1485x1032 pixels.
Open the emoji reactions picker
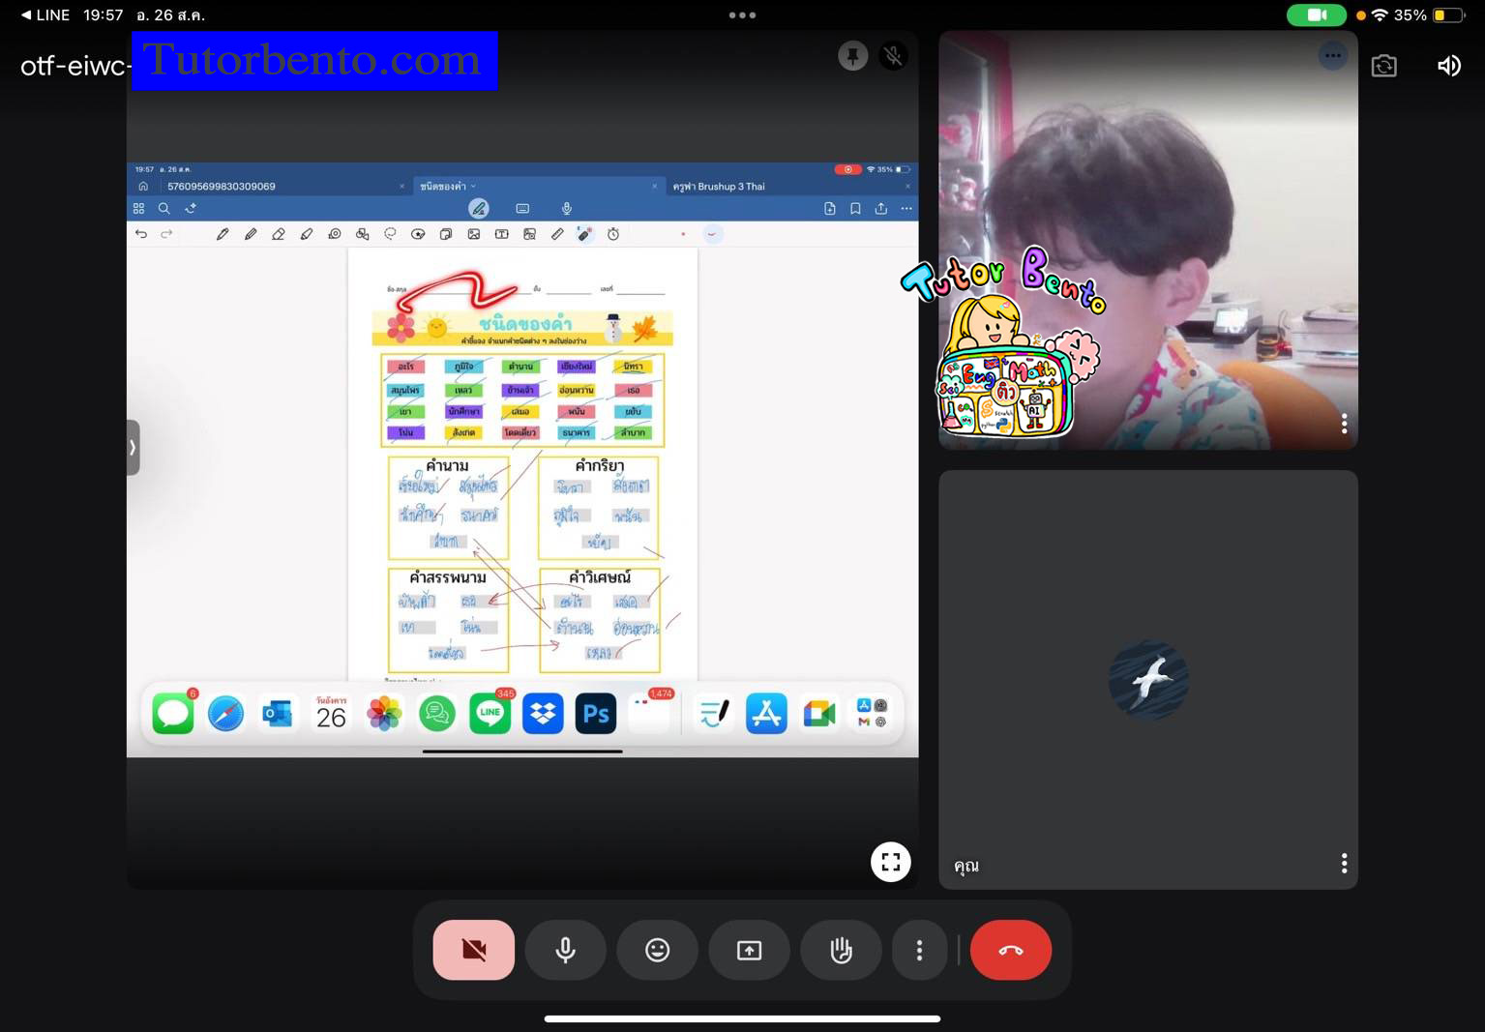pyautogui.click(x=658, y=950)
